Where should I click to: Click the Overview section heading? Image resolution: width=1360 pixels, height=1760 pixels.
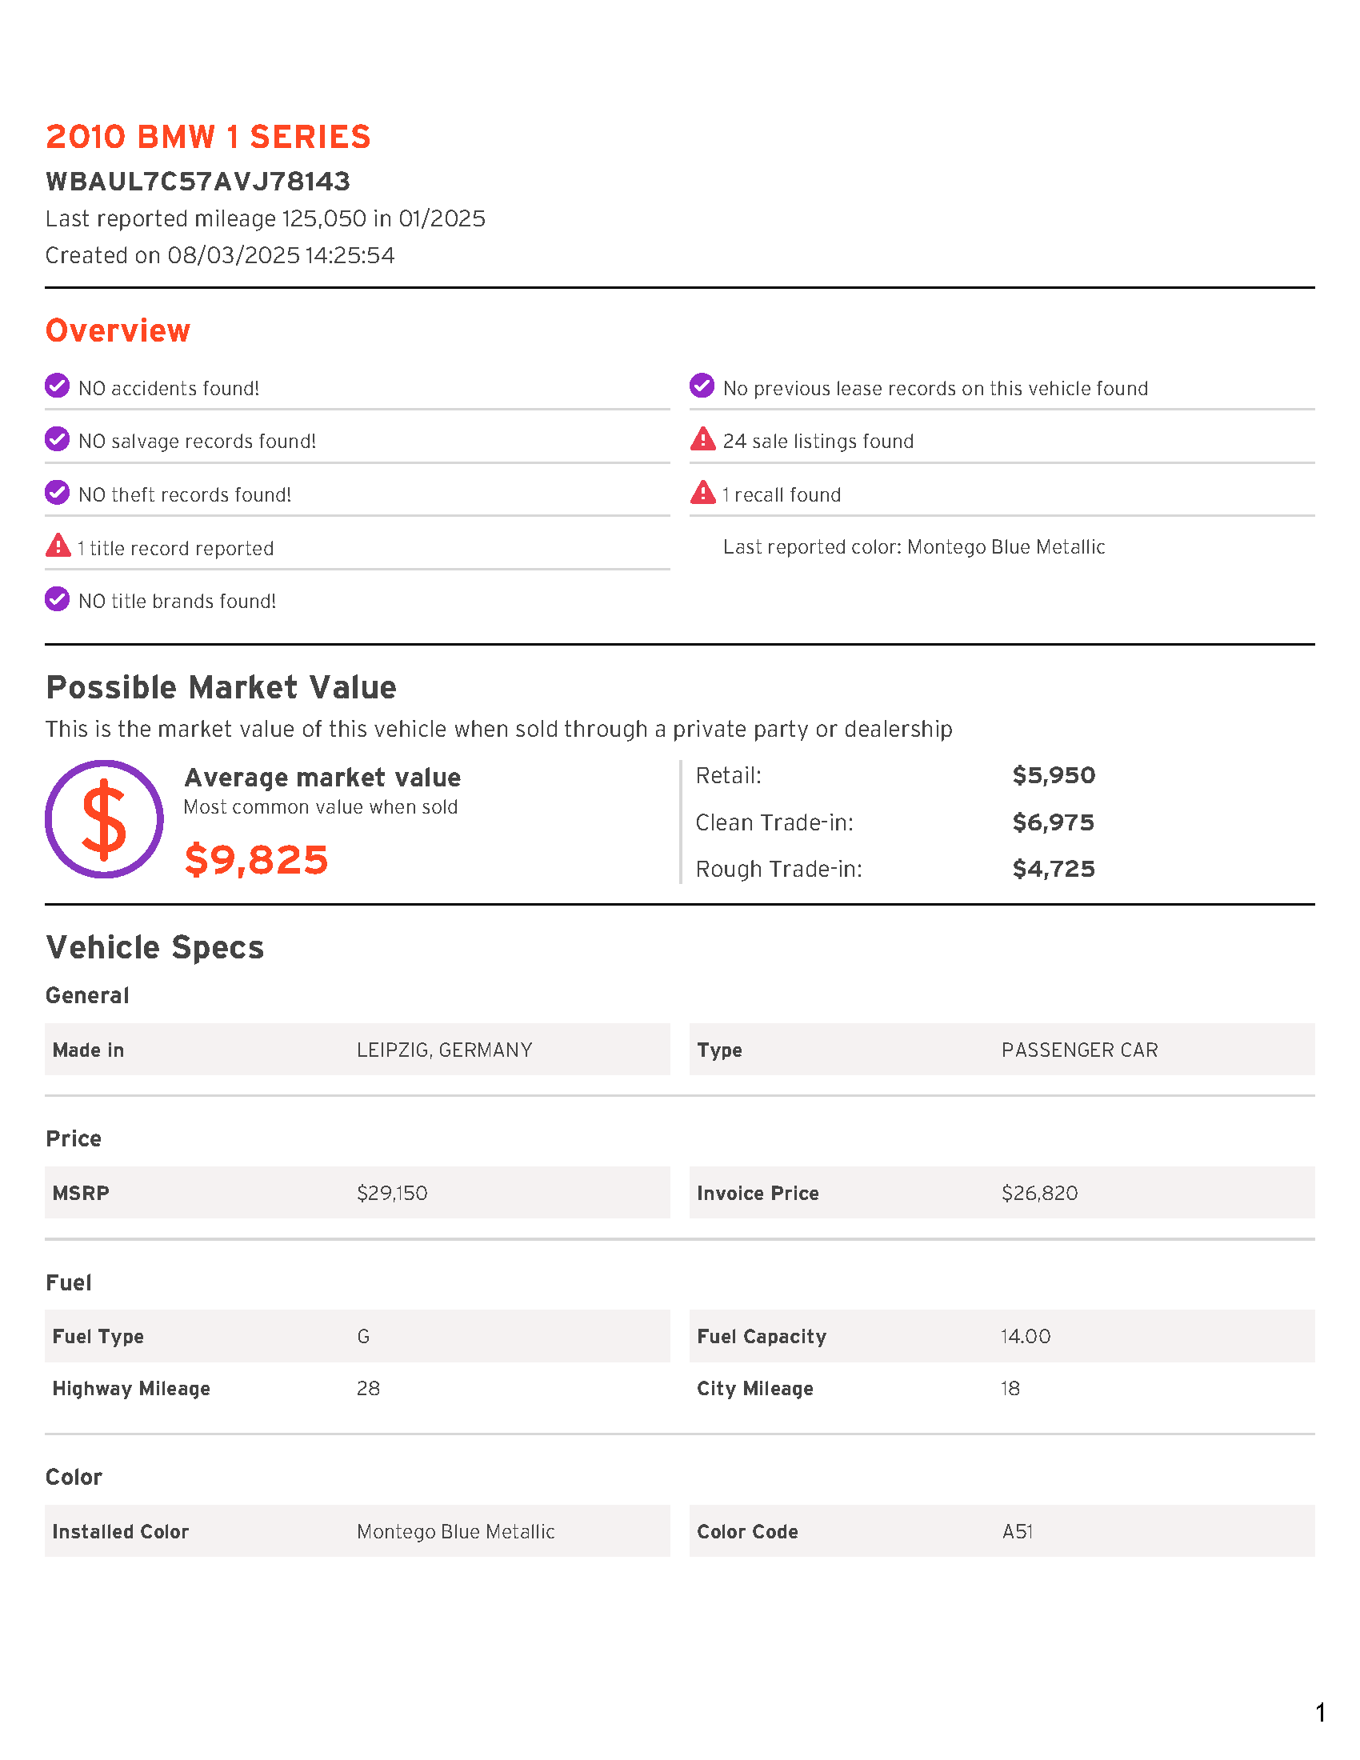tap(118, 330)
